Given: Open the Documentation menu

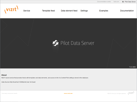Looking at the screenshot, I should click(127, 11).
